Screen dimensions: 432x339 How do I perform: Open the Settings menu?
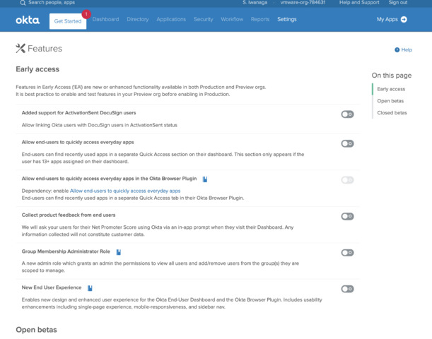click(287, 19)
